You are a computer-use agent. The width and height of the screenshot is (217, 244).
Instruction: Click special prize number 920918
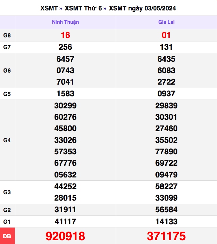click(x=65, y=236)
